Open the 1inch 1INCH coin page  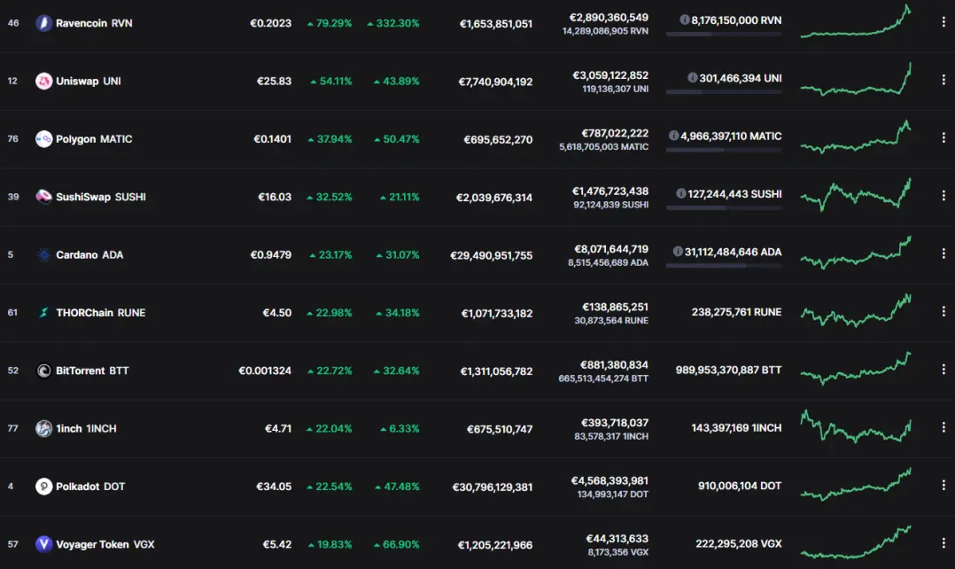click(x=86, y=428)
